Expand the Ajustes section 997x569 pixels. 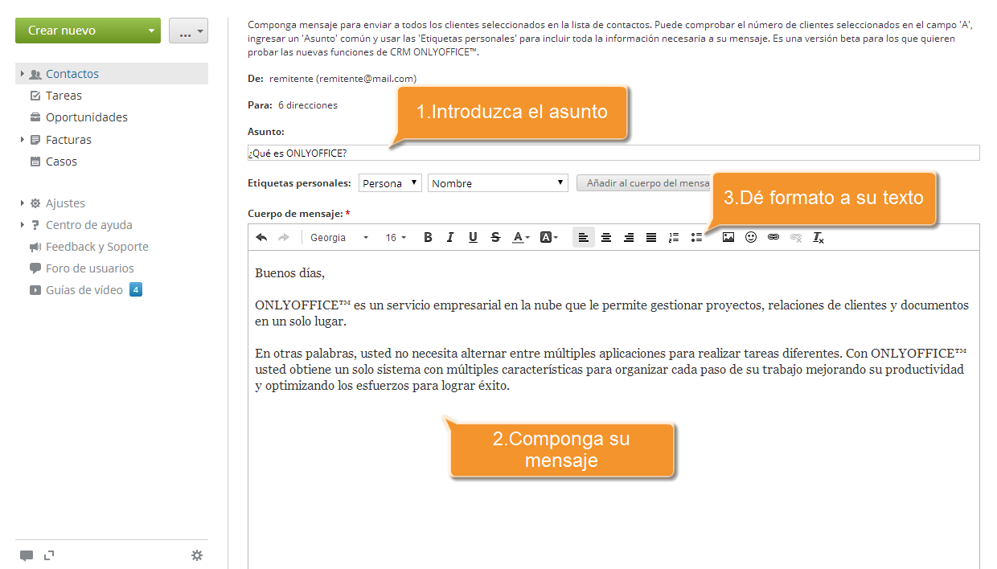pyautogui.click(x=23, y=203)
